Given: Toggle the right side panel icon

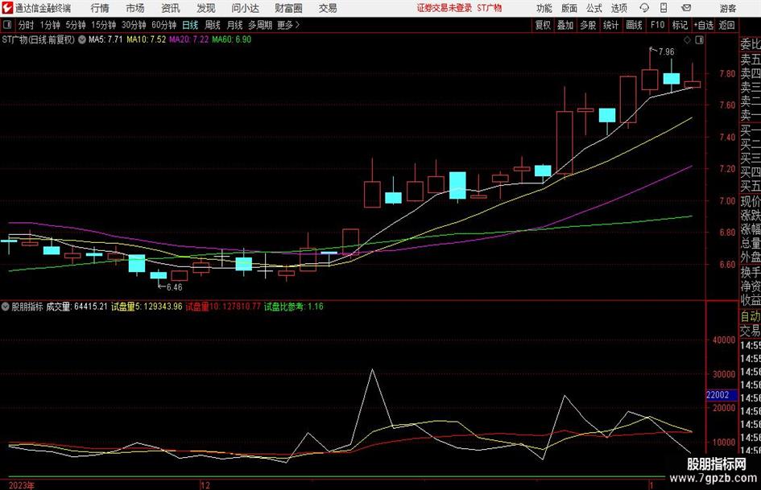Looking at the screenshot, I should click(699, 40).
